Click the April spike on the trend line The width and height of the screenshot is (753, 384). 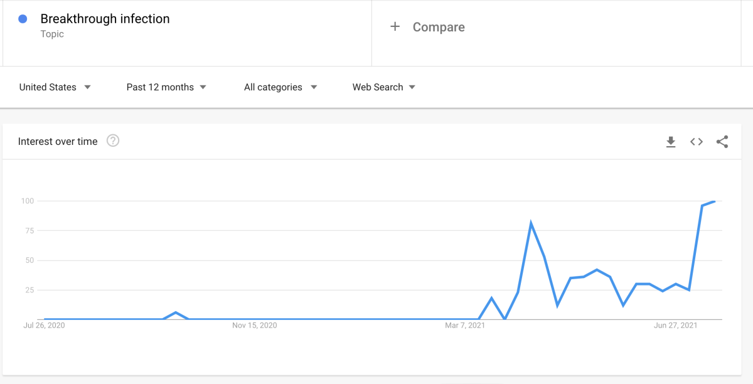pyautogui.click(x=531, y=223)
